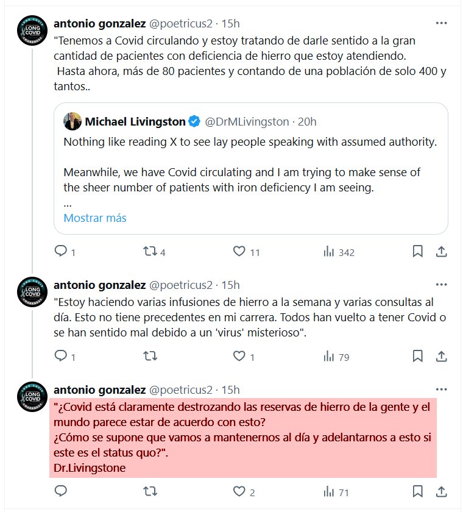The height and width of the screenshot is (512, 463).
Task: Open Michael Livingston's quoted profile name
Action: (x=135, y=122)
